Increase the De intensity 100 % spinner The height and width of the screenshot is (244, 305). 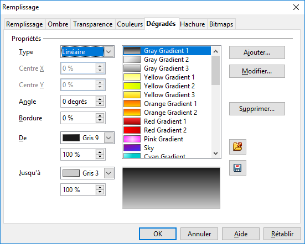pyautogui.click(x=100, y=152)
